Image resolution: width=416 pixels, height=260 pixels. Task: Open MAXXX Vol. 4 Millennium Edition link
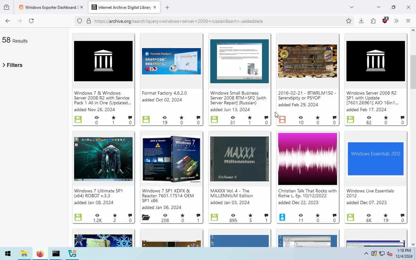231,193
